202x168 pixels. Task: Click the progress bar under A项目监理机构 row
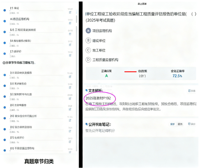click(x=36, y=22)
